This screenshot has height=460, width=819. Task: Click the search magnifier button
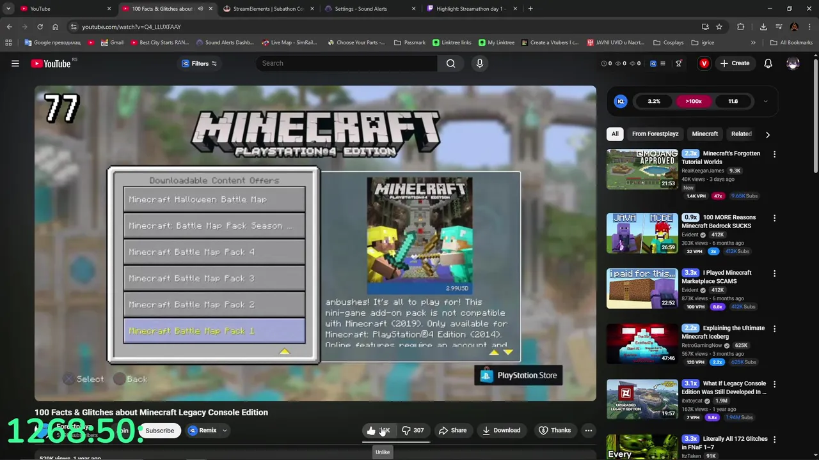tap(451, 63)
